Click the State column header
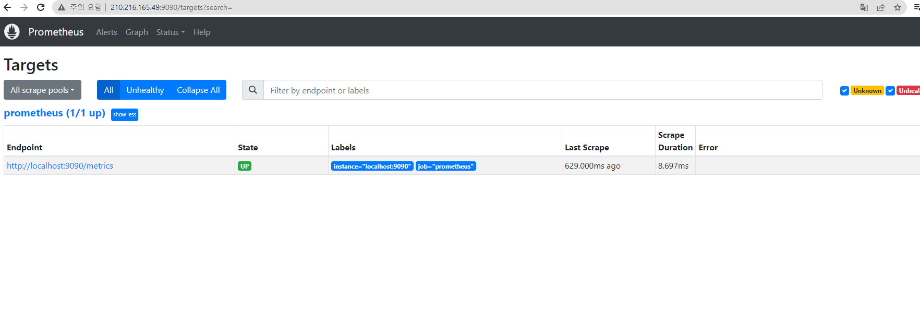Screen dimensions: 920x333 (248, 147)
